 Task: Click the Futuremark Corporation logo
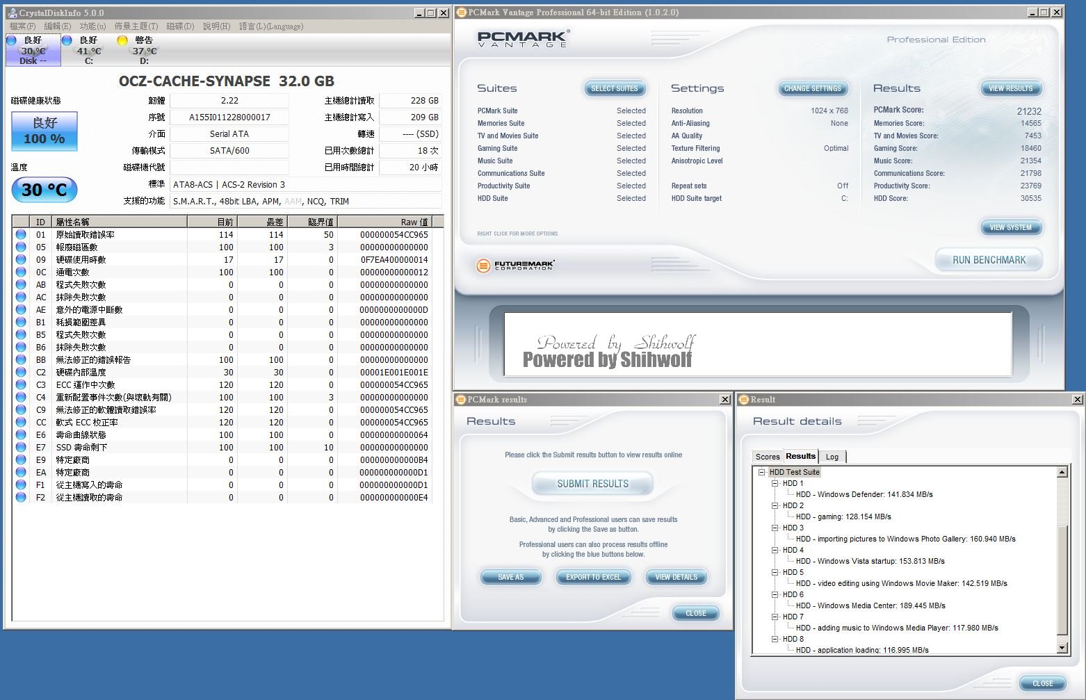point(516,266)
